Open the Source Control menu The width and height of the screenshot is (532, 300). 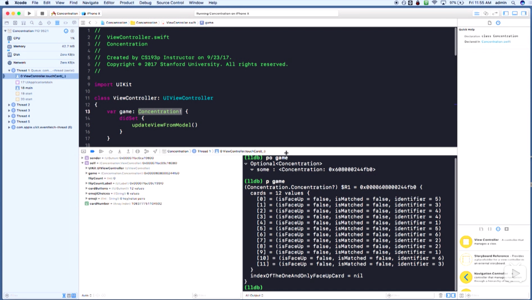click(170, 3)
